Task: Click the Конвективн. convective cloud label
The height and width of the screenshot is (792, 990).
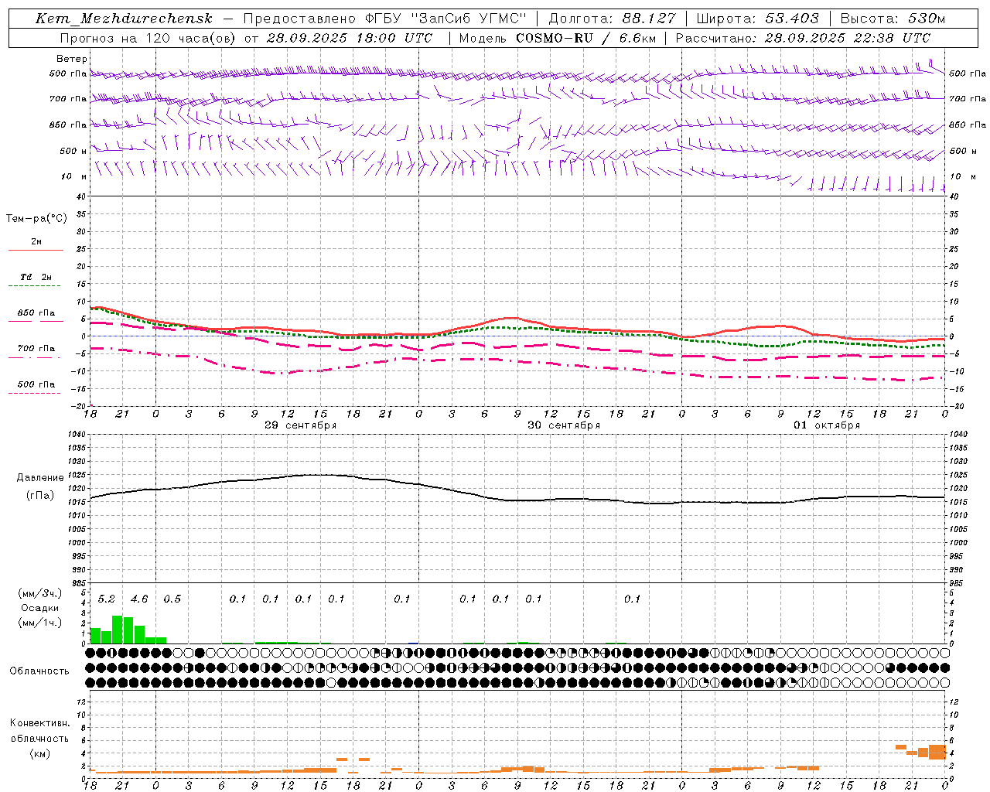Action: tap(40, 723)
